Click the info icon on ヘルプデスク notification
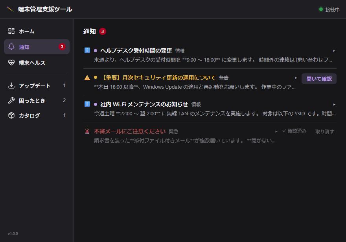This screenshot has width=346, height=242. coord(87,50)
